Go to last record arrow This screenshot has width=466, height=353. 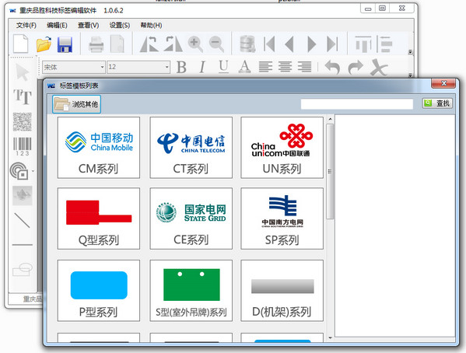(332, 44)
